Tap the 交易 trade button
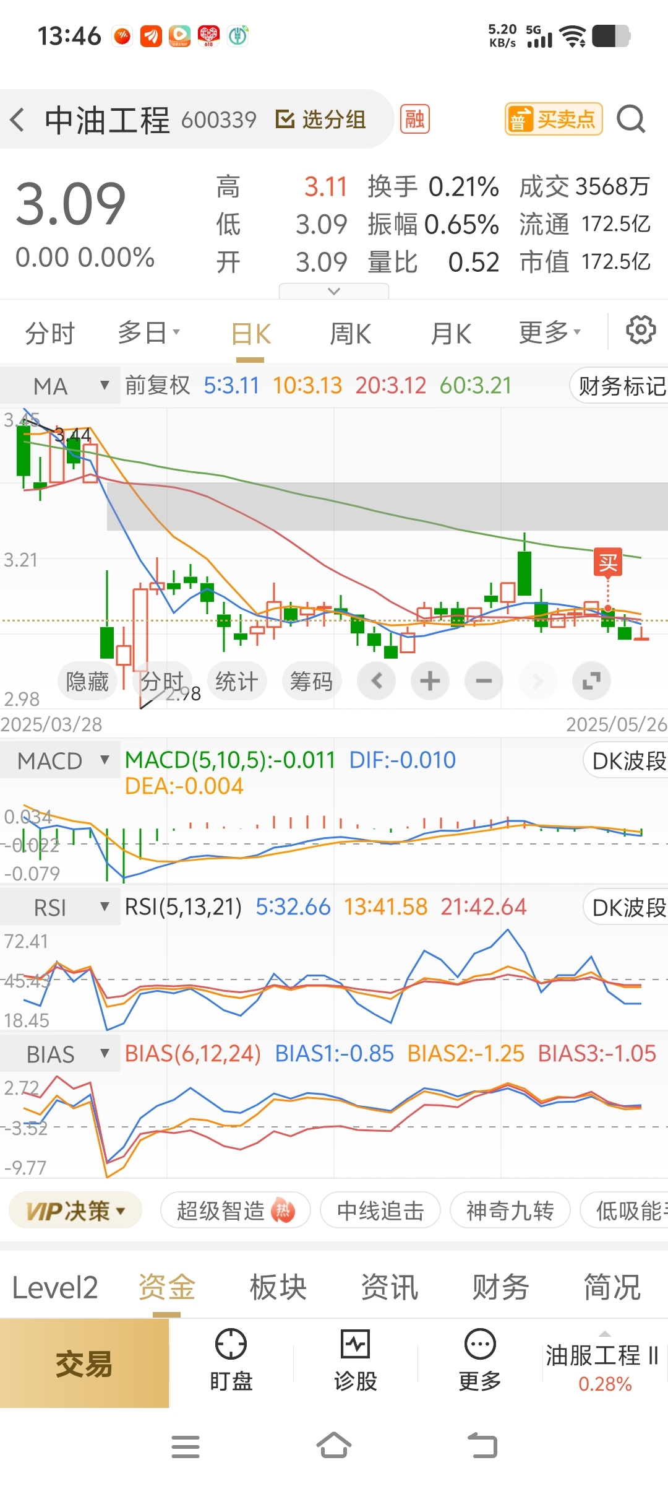The height and width of the screenshot is (1486, 668). pyautogui.click(x=84, y=1363)
